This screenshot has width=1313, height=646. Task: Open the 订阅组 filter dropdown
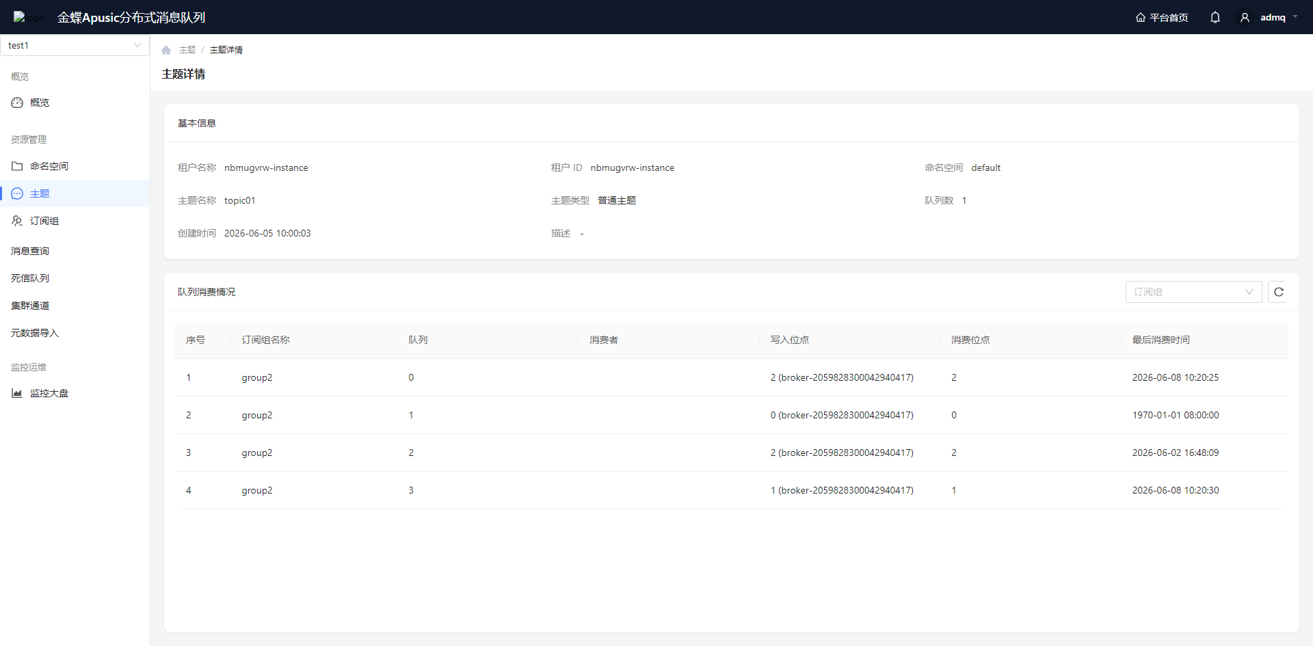point(1193,292)
